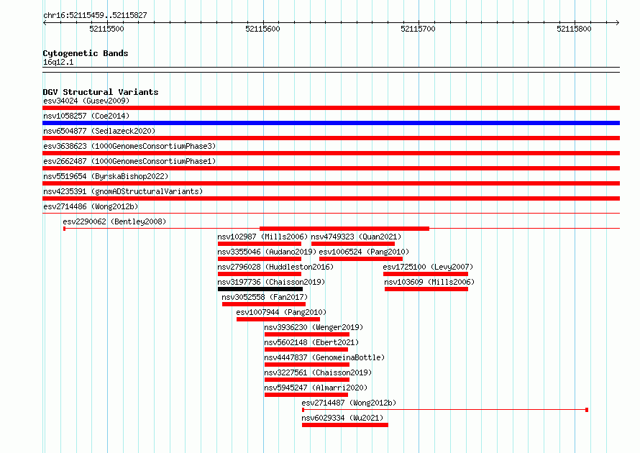
Task: Select the red bar under esv34024
Action: (x=331, y=108)
